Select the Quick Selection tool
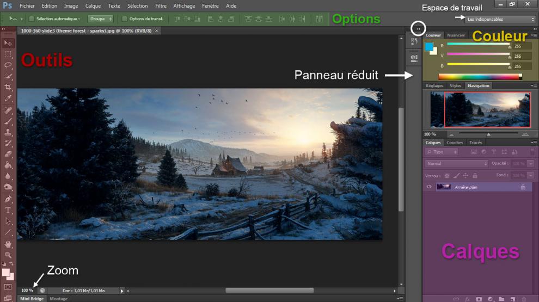Viewport: 539px width, 302px height. point(8,76)
